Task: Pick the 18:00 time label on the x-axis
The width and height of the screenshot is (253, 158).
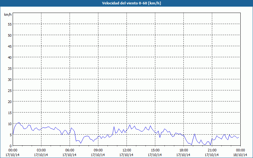Action: (x=183, y=150)
